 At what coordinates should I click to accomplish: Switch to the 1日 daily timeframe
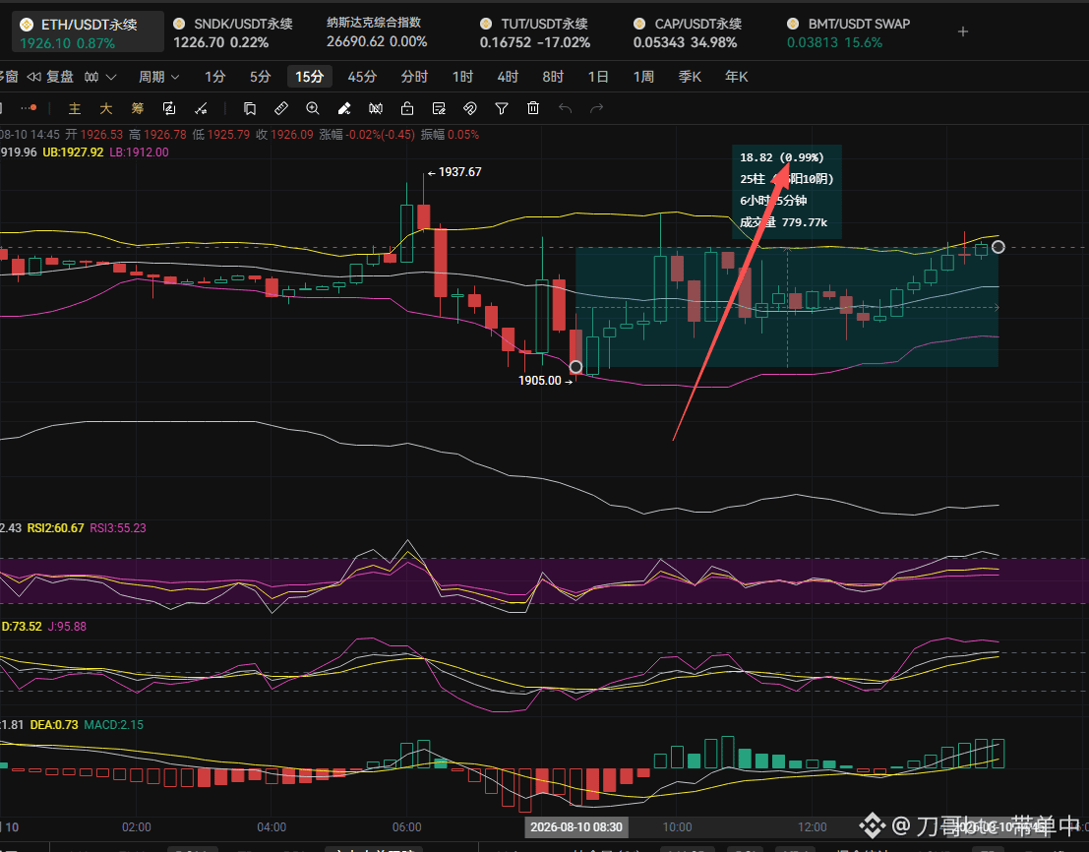598,77
